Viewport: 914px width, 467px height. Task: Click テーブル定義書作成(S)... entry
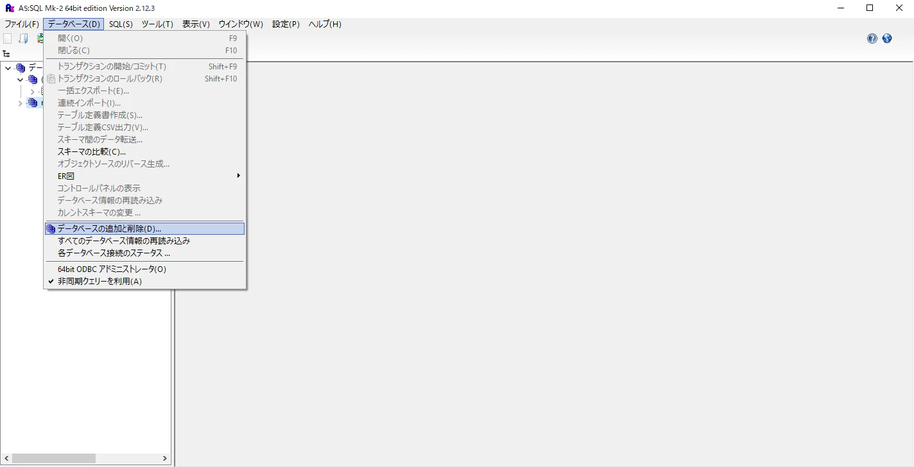144,115
